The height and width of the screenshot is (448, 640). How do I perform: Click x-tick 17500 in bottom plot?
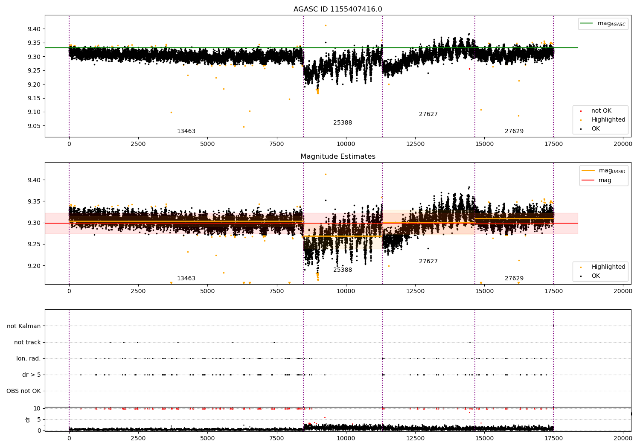(553, 438)
